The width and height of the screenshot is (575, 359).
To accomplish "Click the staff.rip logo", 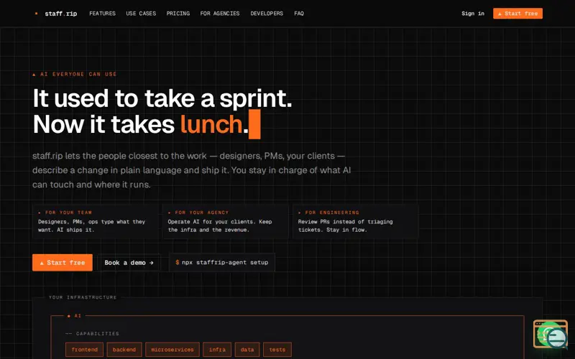I will 56,14.
